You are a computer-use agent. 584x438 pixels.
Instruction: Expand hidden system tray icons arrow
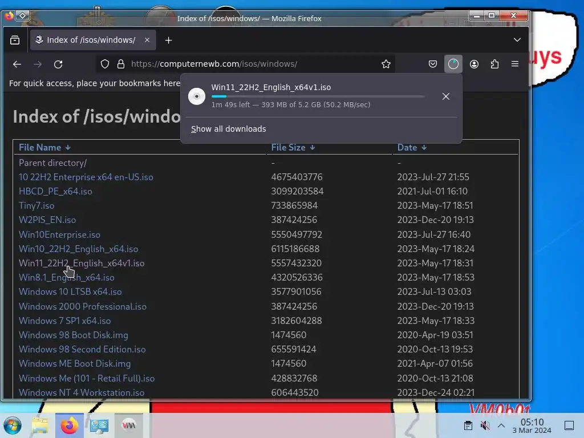[501, 425]
